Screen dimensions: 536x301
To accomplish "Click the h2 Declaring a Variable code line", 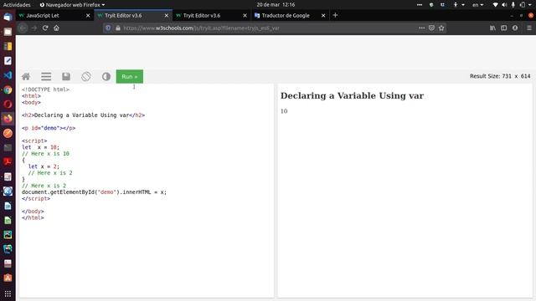I will point(84,115).
